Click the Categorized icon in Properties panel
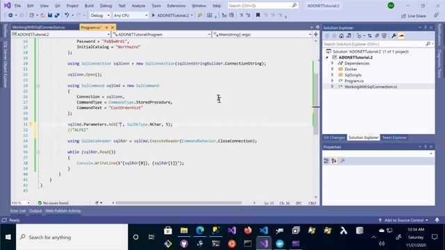445x250 pixels. pos(326,161)
